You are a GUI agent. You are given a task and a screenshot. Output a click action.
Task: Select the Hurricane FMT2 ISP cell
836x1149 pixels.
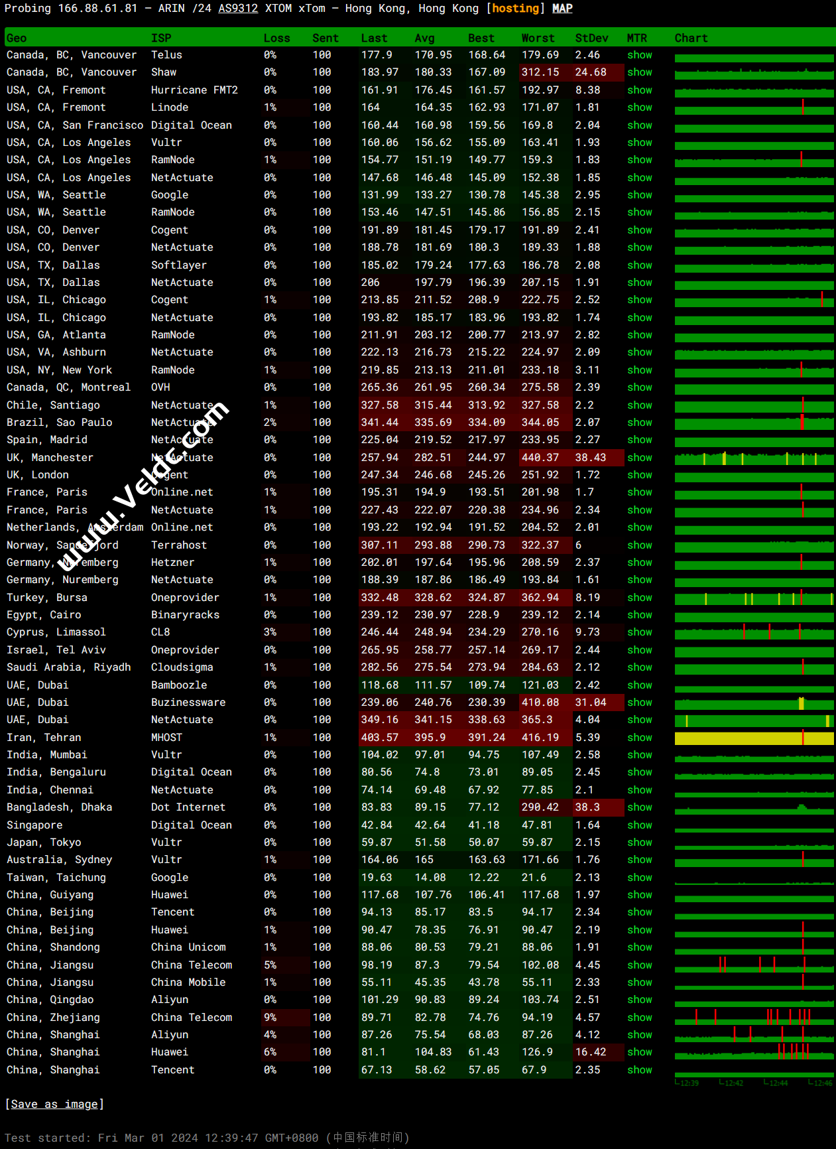194,90
